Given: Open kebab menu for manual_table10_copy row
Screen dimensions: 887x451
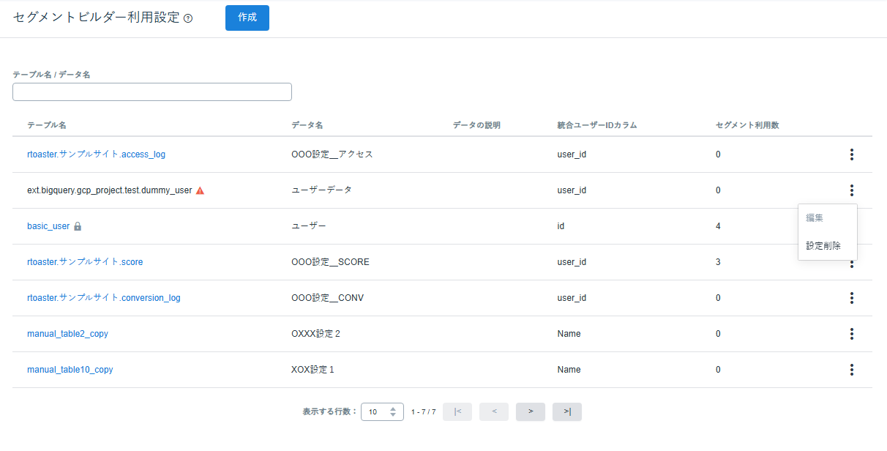Looking at the screenshot, I should click(852, 370).
